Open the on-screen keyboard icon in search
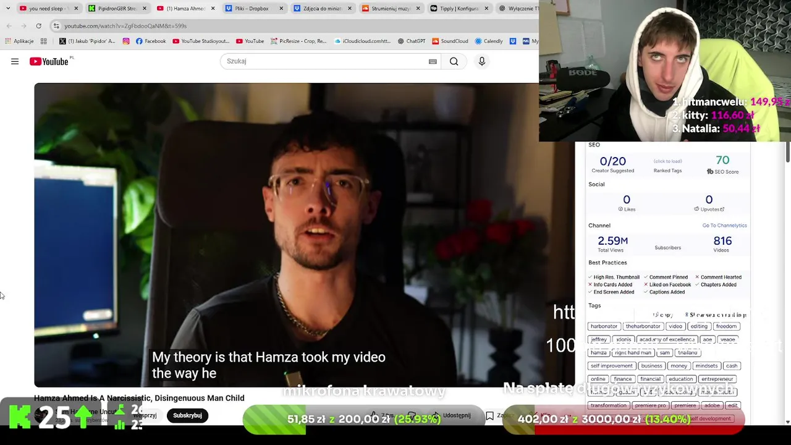 [x=433, y=61]
